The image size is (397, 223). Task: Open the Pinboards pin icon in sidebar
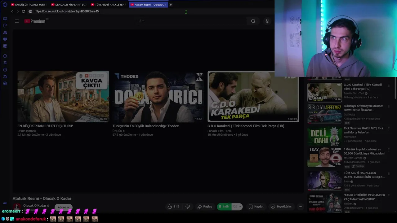5,63
